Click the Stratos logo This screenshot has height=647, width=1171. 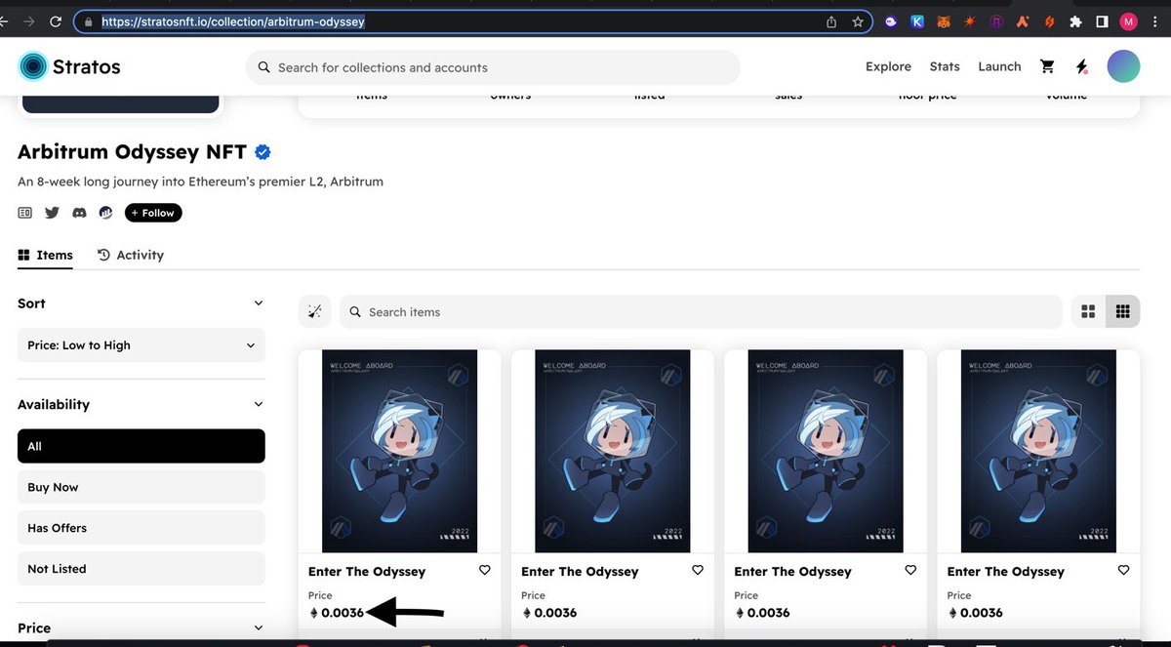(33, 66)
